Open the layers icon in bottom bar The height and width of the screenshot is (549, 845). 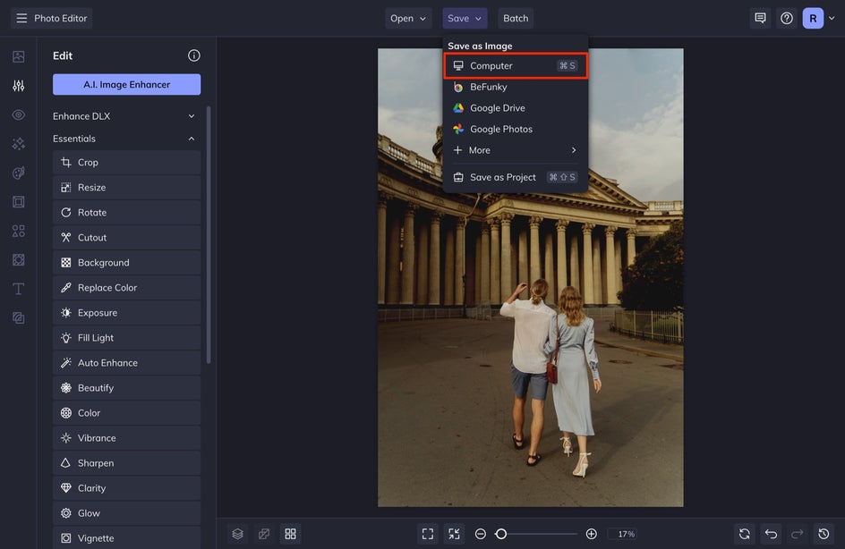pyautogui.click(x=237, y=534)
